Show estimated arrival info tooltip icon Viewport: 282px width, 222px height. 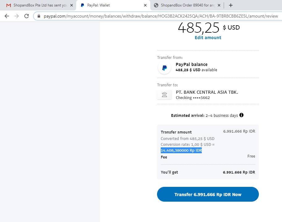pyautogui.click(x=241, y=115)
